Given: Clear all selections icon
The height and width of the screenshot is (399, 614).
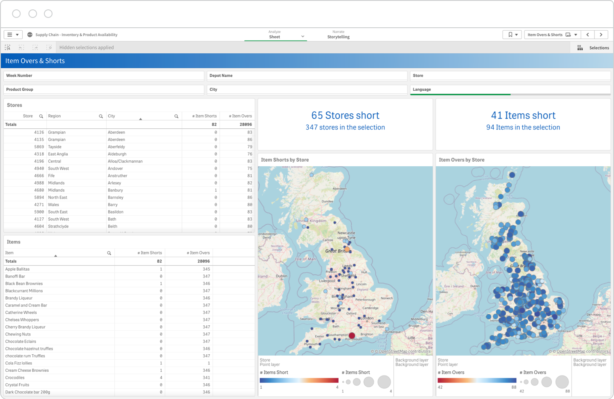Looking at the screenshot, I should [x=49, y=47].
